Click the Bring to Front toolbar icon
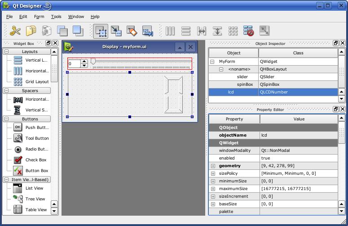The image size is (348, 226). click(x=78, y=31)
